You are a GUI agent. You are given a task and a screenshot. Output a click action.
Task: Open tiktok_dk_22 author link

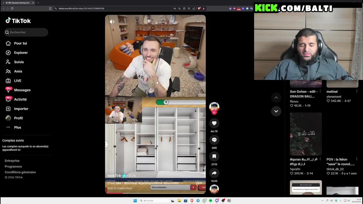click(335, 169)
